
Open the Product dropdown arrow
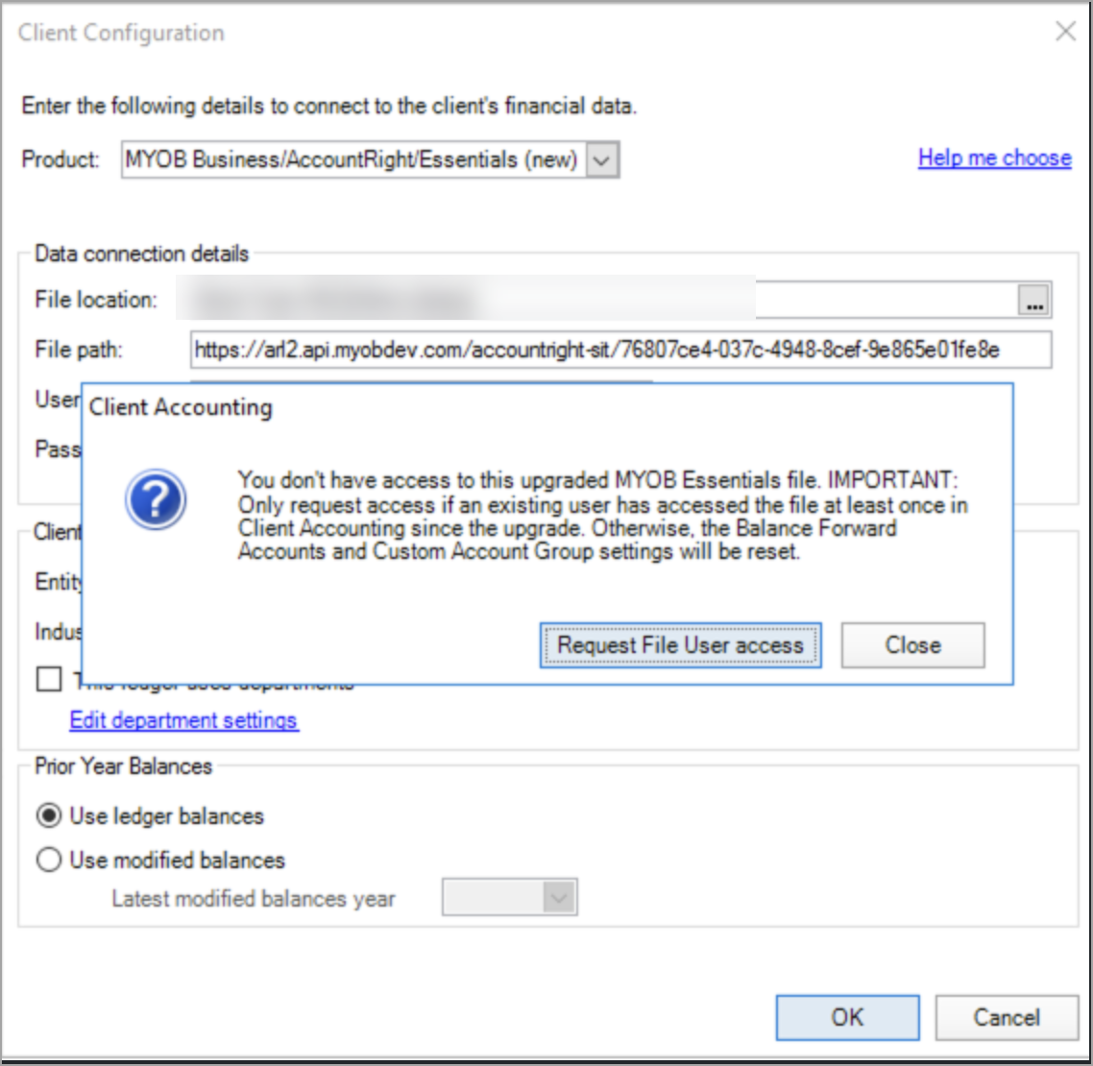pyautogui.click(x=600, y=160)
